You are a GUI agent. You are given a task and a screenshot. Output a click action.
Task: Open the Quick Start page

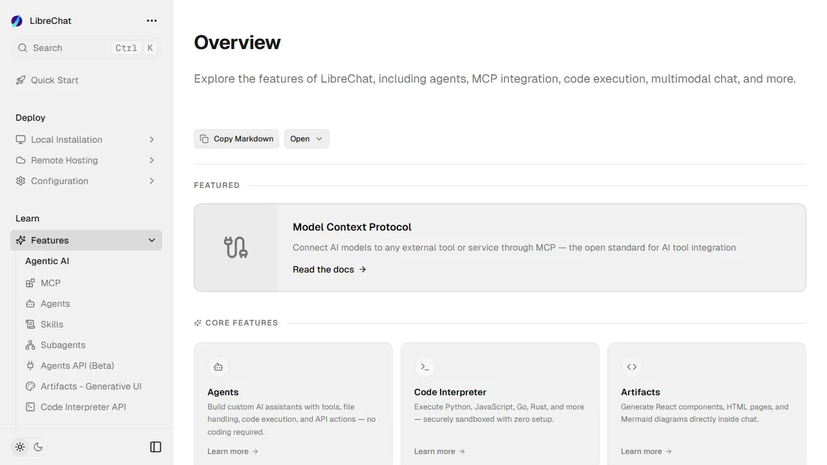coord(86,80)
